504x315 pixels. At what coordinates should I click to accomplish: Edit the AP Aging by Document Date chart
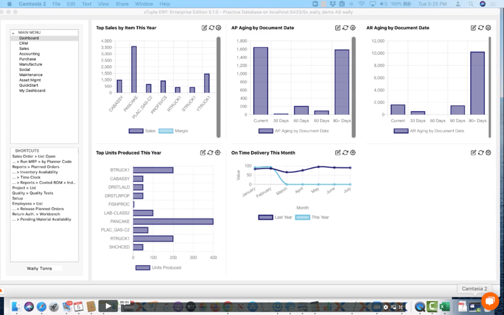(338, 27)
